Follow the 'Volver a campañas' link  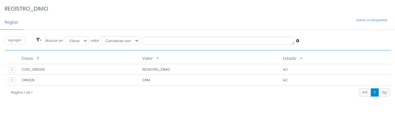pyautogui.click(x=371, y=20)
